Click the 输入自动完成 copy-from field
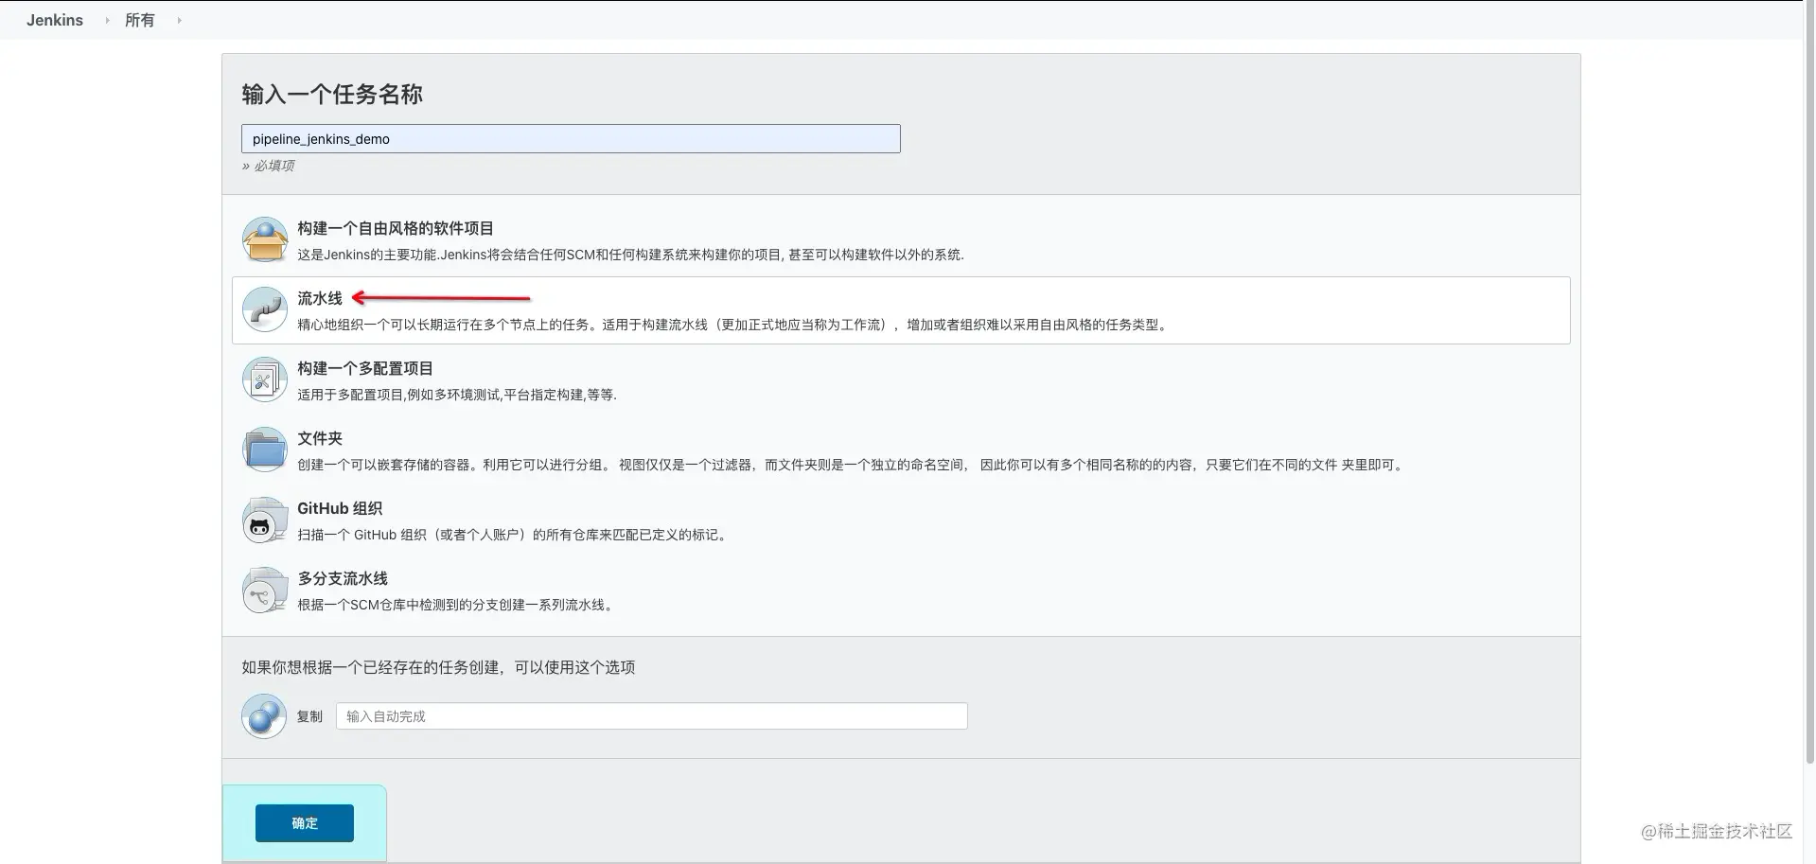This screenshot has height=864, width=1816. pos(652,716)
